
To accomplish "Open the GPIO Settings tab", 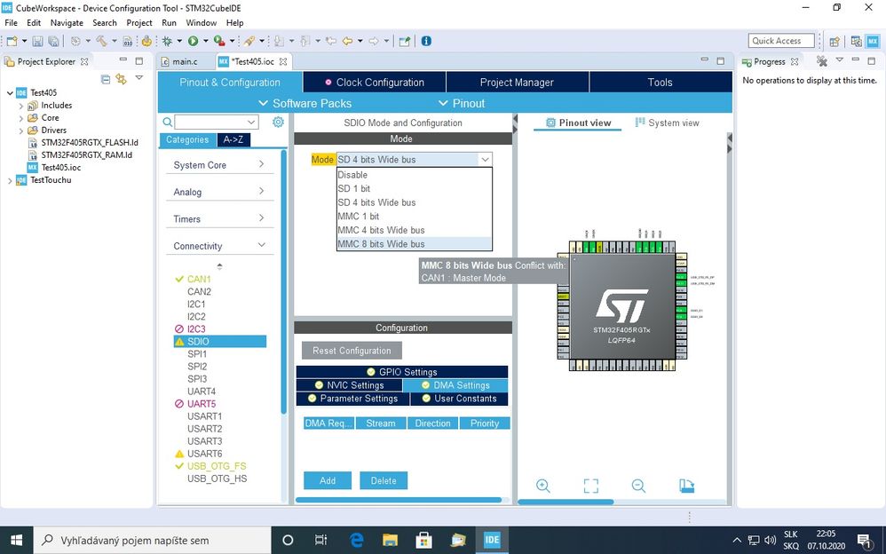I will (x=402, y=371).
